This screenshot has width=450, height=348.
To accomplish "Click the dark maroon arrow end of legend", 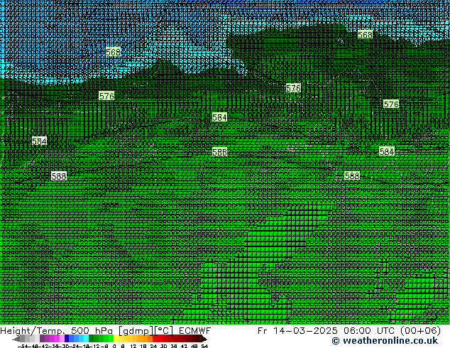I will (204, 339).
